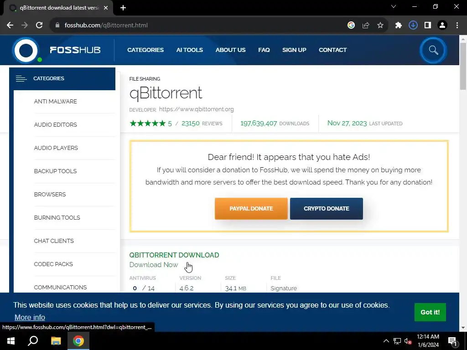Click the FOSSHUB wordmark text

click(75, 50)
